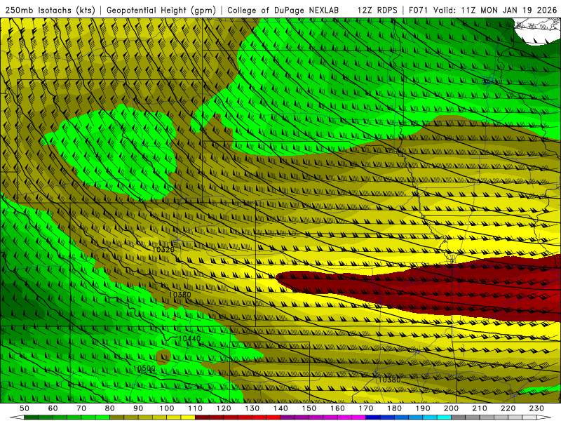
Task: Click the colorbar value 100
Action: click(167, 408)
